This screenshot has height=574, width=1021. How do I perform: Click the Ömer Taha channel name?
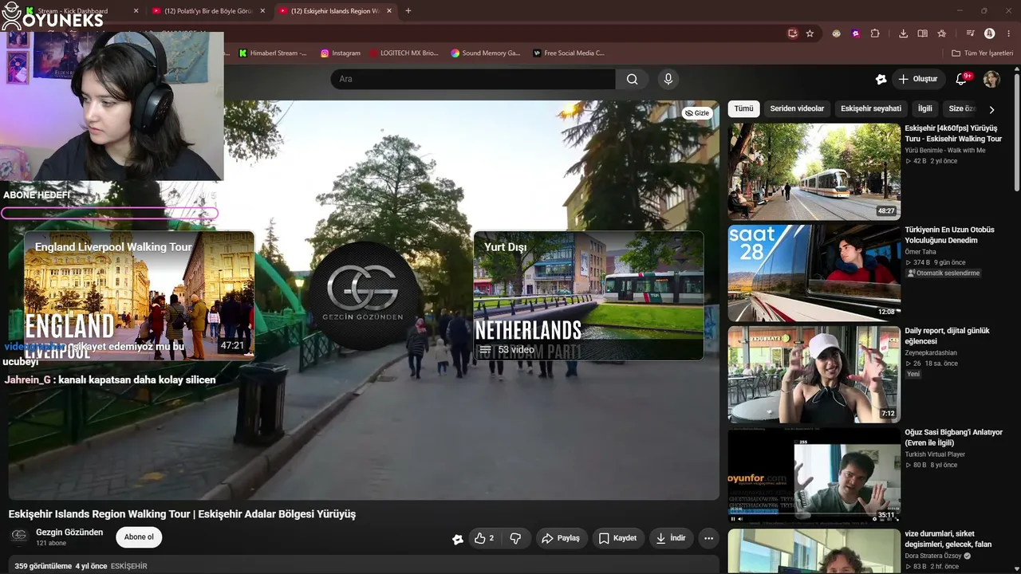[920, 252]
